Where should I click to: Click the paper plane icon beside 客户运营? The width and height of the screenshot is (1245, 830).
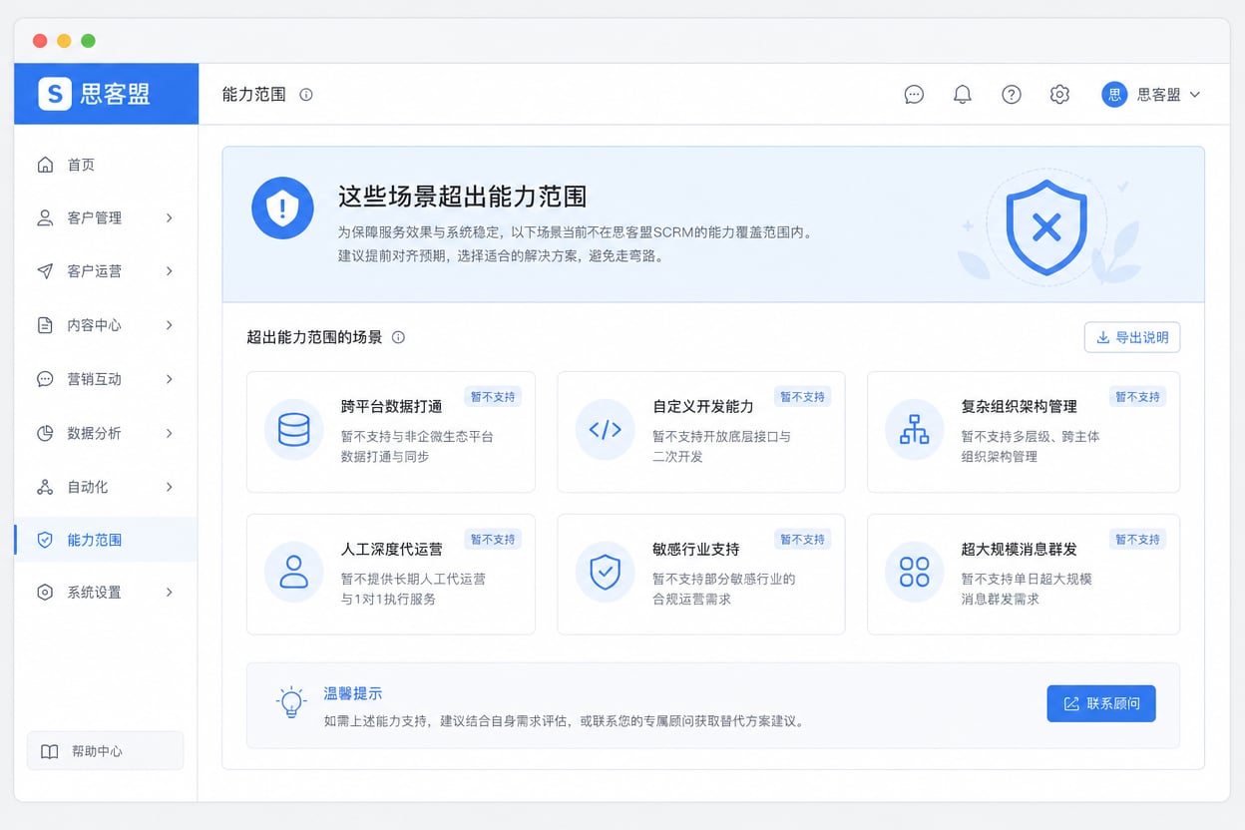coord(45,271)
